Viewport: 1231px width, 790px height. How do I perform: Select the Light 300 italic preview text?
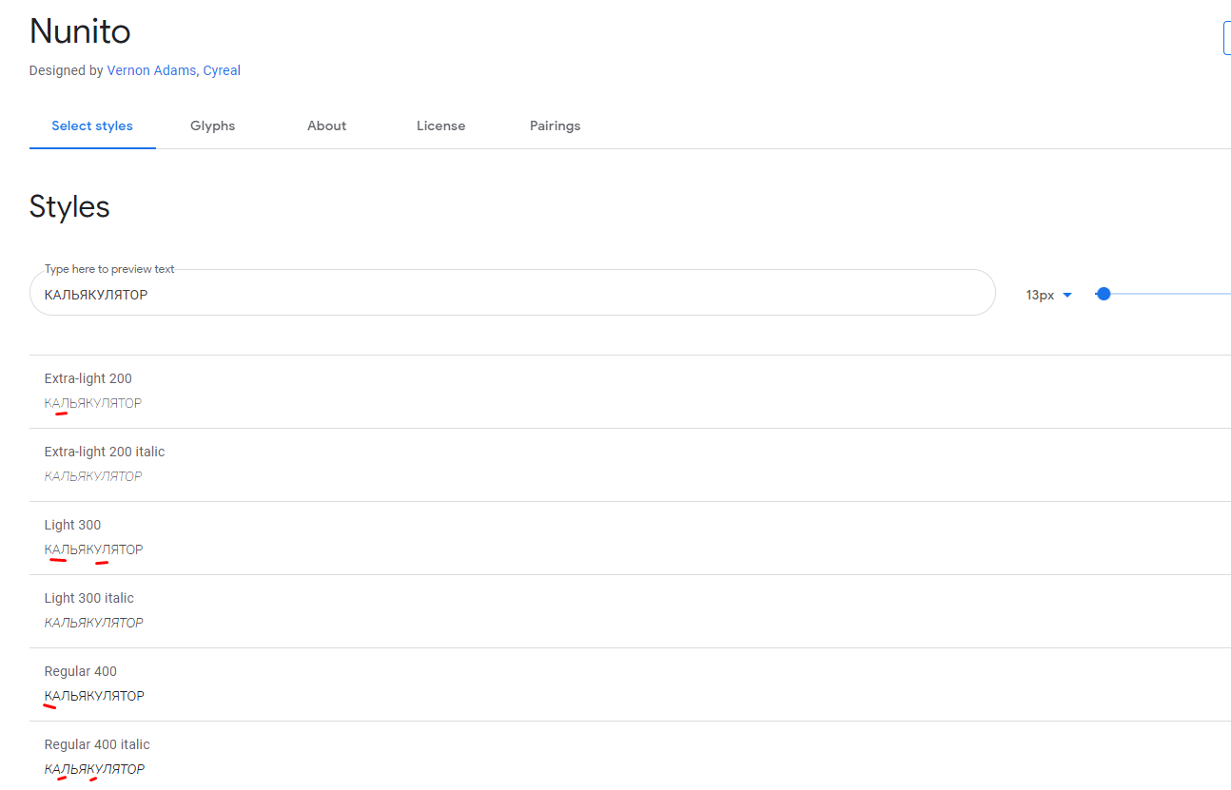93,623
